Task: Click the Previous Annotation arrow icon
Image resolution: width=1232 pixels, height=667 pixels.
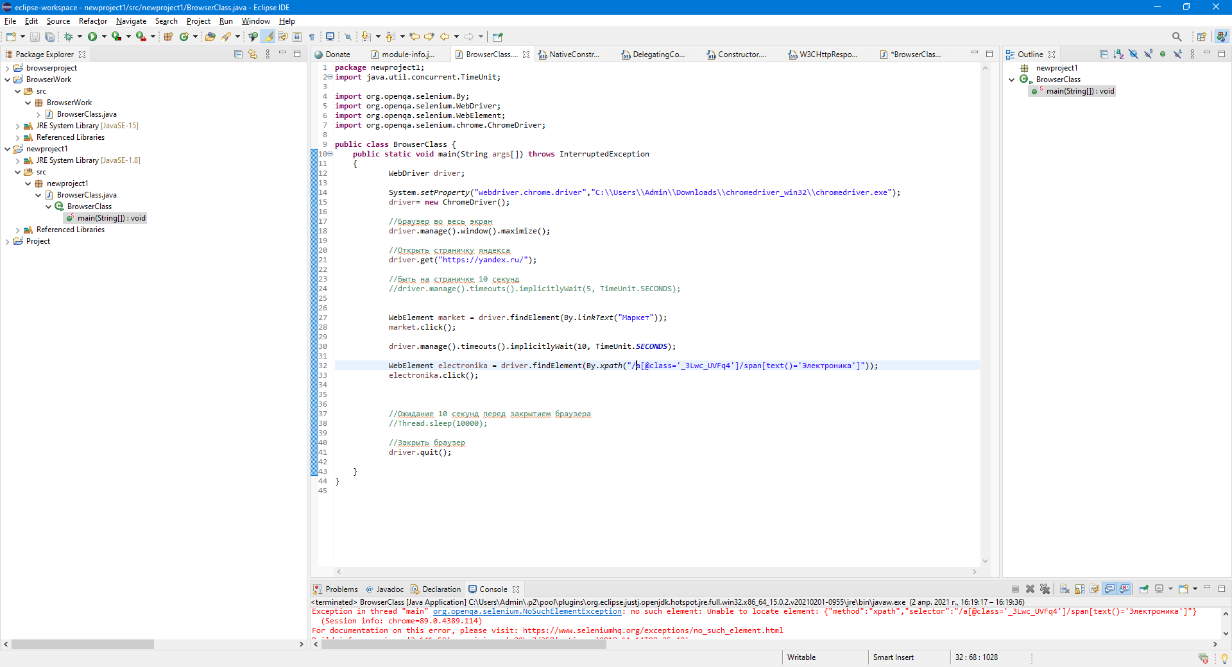Action: point(390,37)
